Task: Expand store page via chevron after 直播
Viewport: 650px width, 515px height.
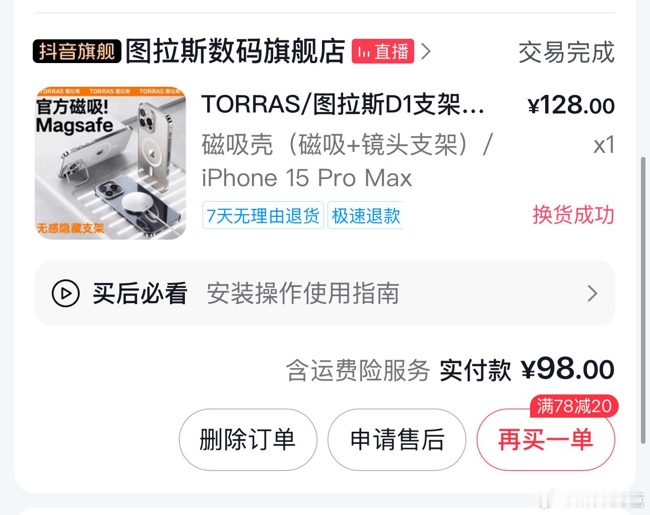Action: point(426,51)
